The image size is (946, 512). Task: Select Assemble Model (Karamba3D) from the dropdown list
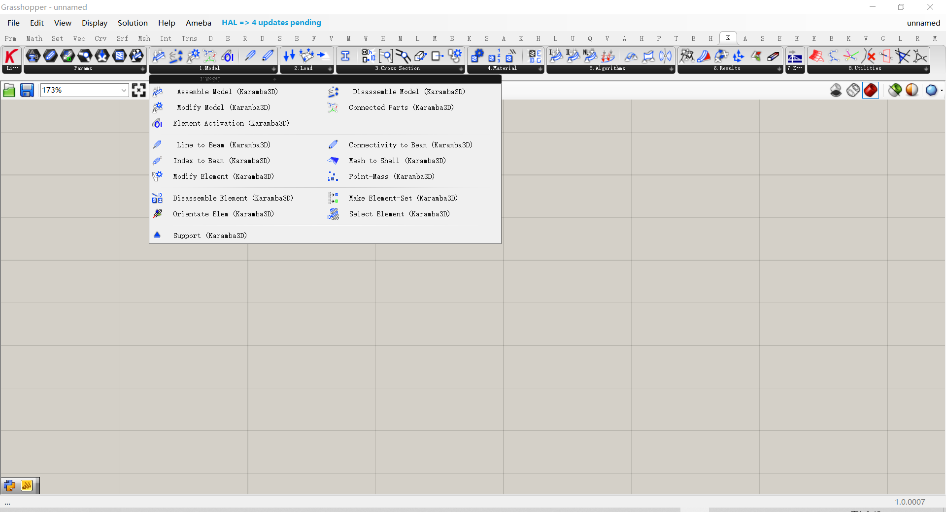228,92
